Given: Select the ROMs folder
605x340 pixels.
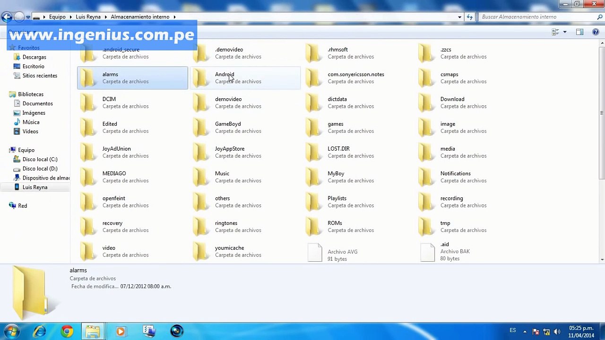Looking at the screenshot, I should 358,227.
